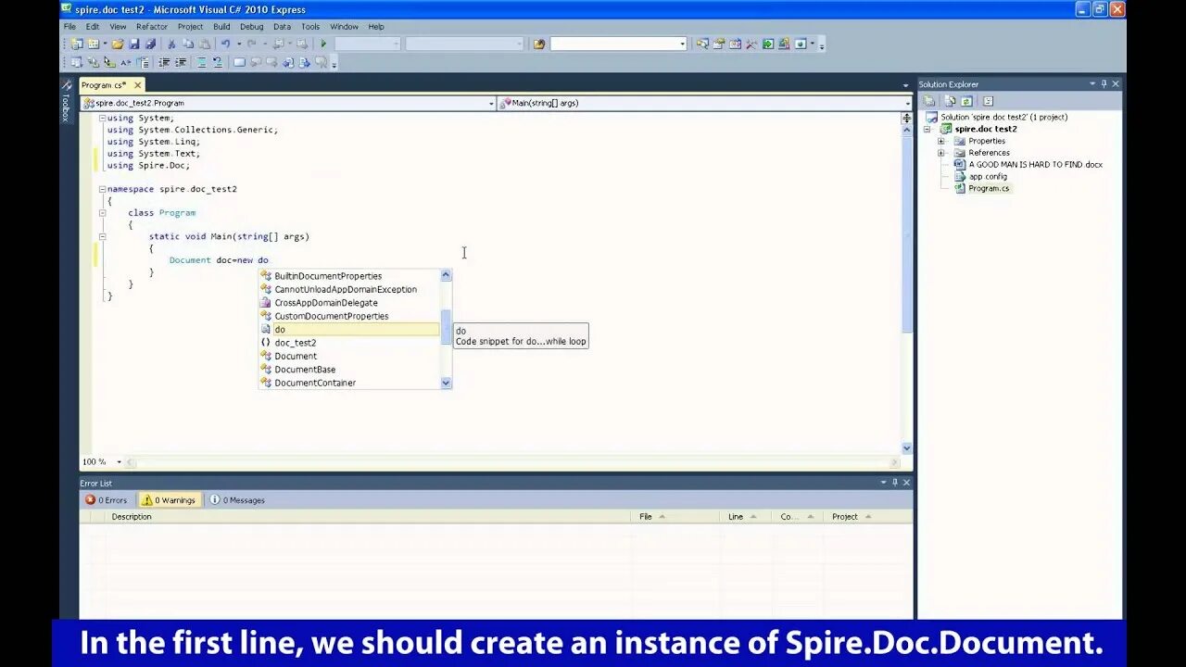Click the IntelliSense list scrollbar thumb
1186x667 pixels.
pos(446,325)
